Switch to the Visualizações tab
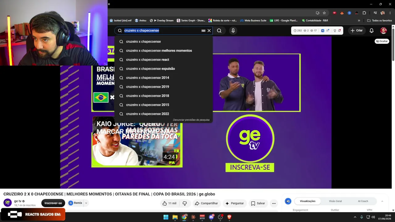The image size is (395, 222). pos(308,201)
